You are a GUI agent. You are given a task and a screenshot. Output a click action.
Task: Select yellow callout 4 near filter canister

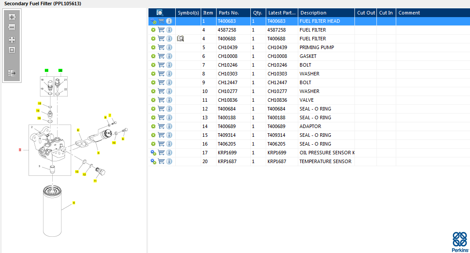(x=74, y=203)
